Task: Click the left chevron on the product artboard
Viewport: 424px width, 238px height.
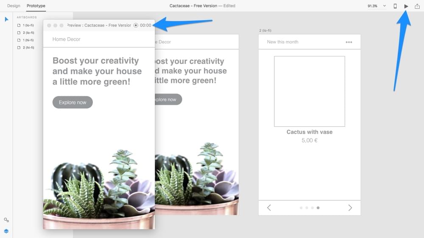Action: tap(269, 208)
